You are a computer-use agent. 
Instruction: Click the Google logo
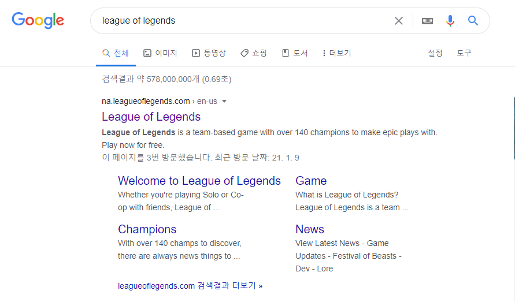click(x=38, y=21)
